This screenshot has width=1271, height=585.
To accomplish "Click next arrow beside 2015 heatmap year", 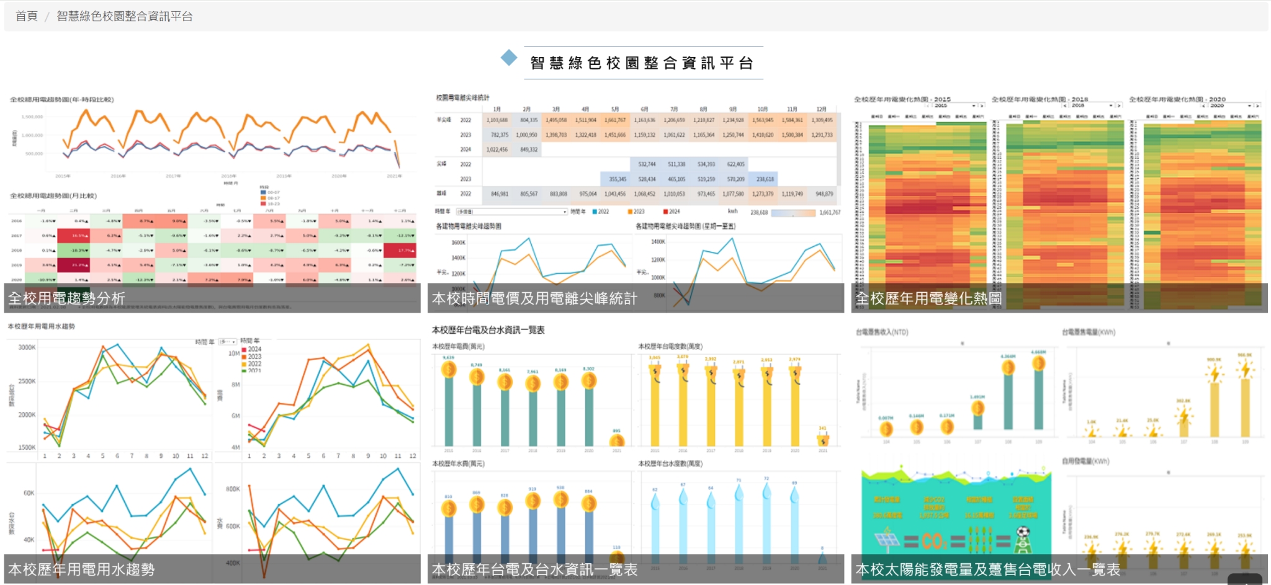I will click(x=981, y=105).
